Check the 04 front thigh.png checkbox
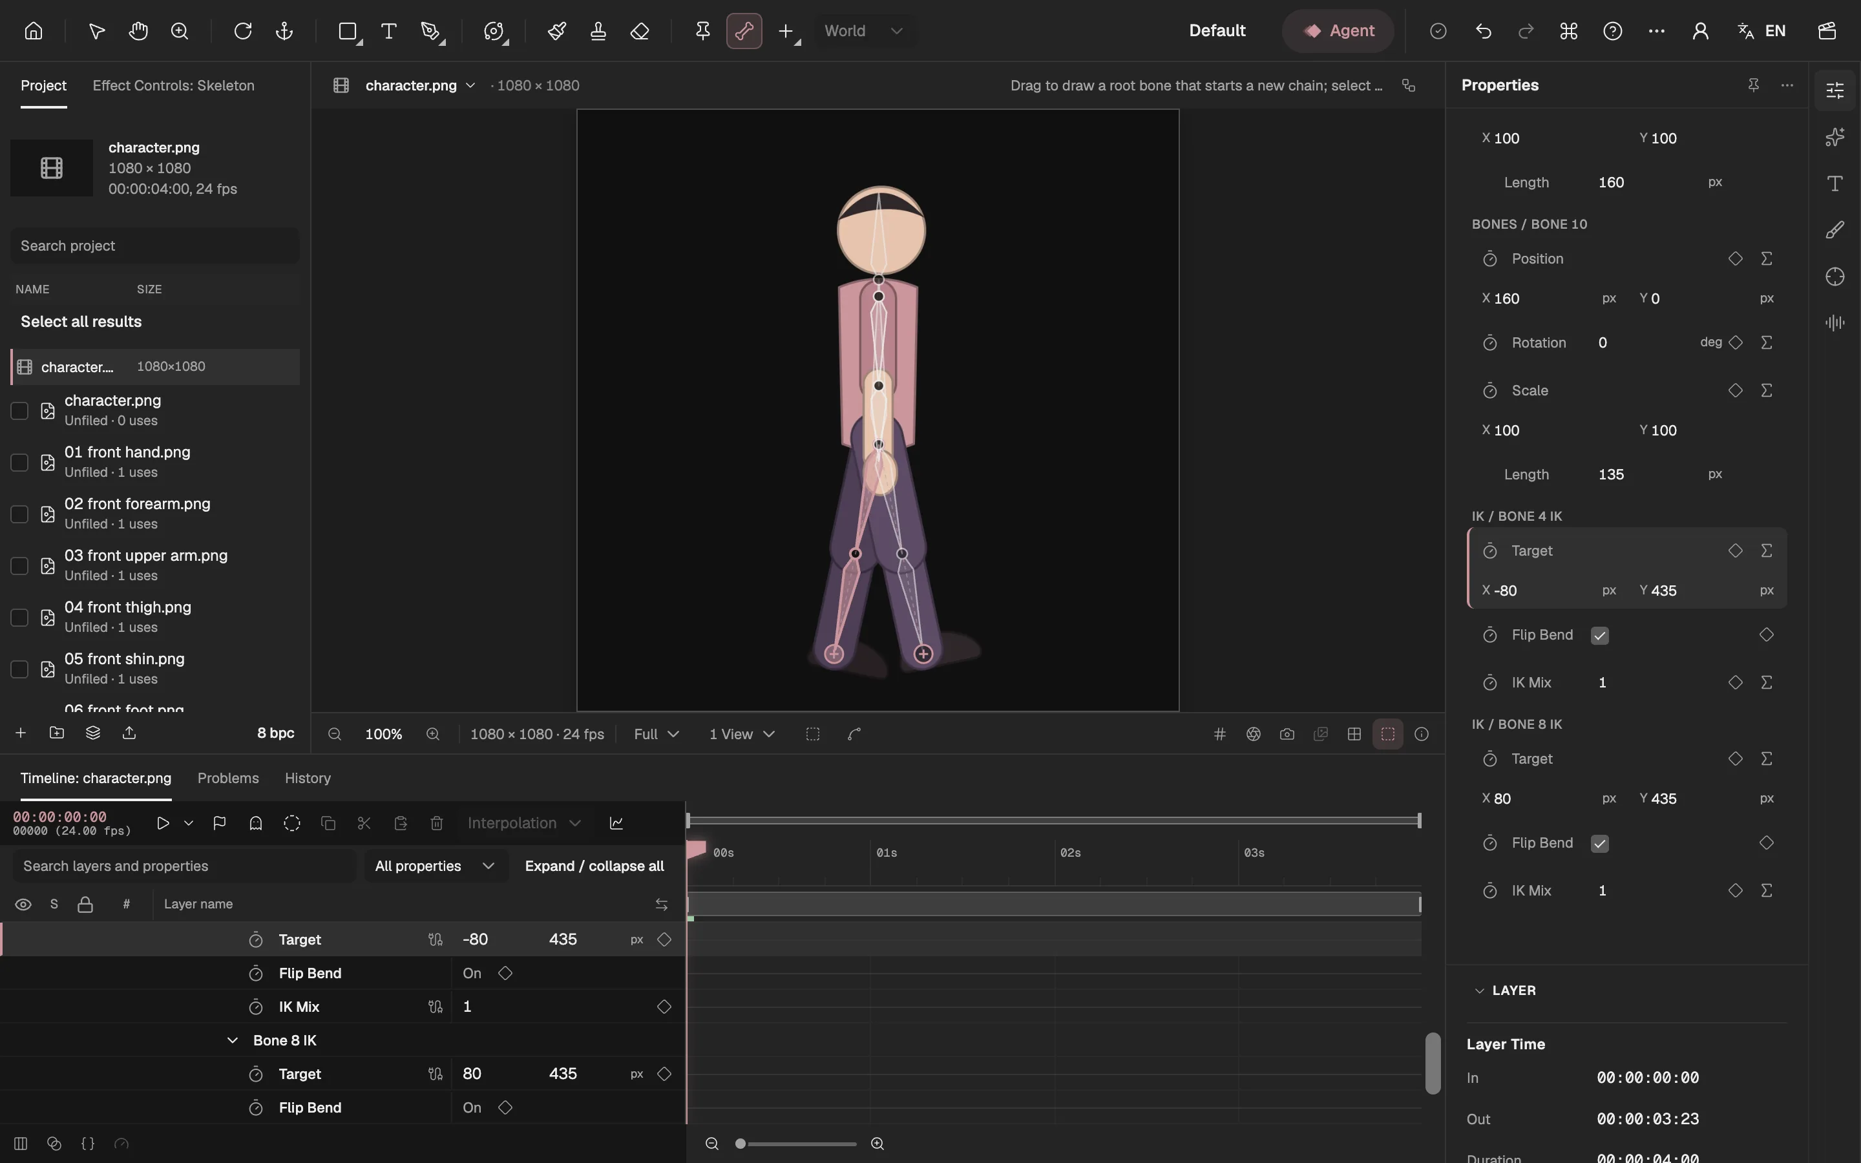 pos(19,618)
